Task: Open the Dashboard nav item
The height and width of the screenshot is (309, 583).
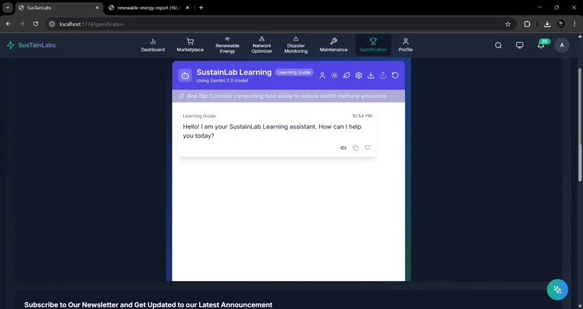Action: [153, 45]
